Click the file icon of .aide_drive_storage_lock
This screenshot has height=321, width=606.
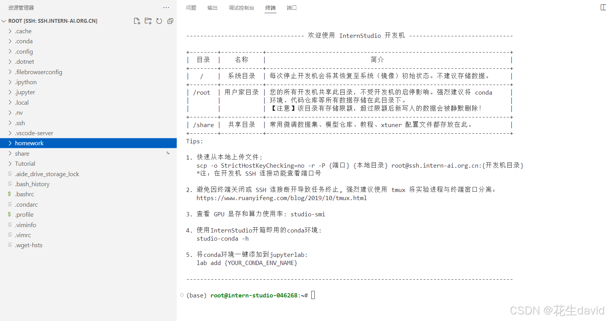(10, 174)
